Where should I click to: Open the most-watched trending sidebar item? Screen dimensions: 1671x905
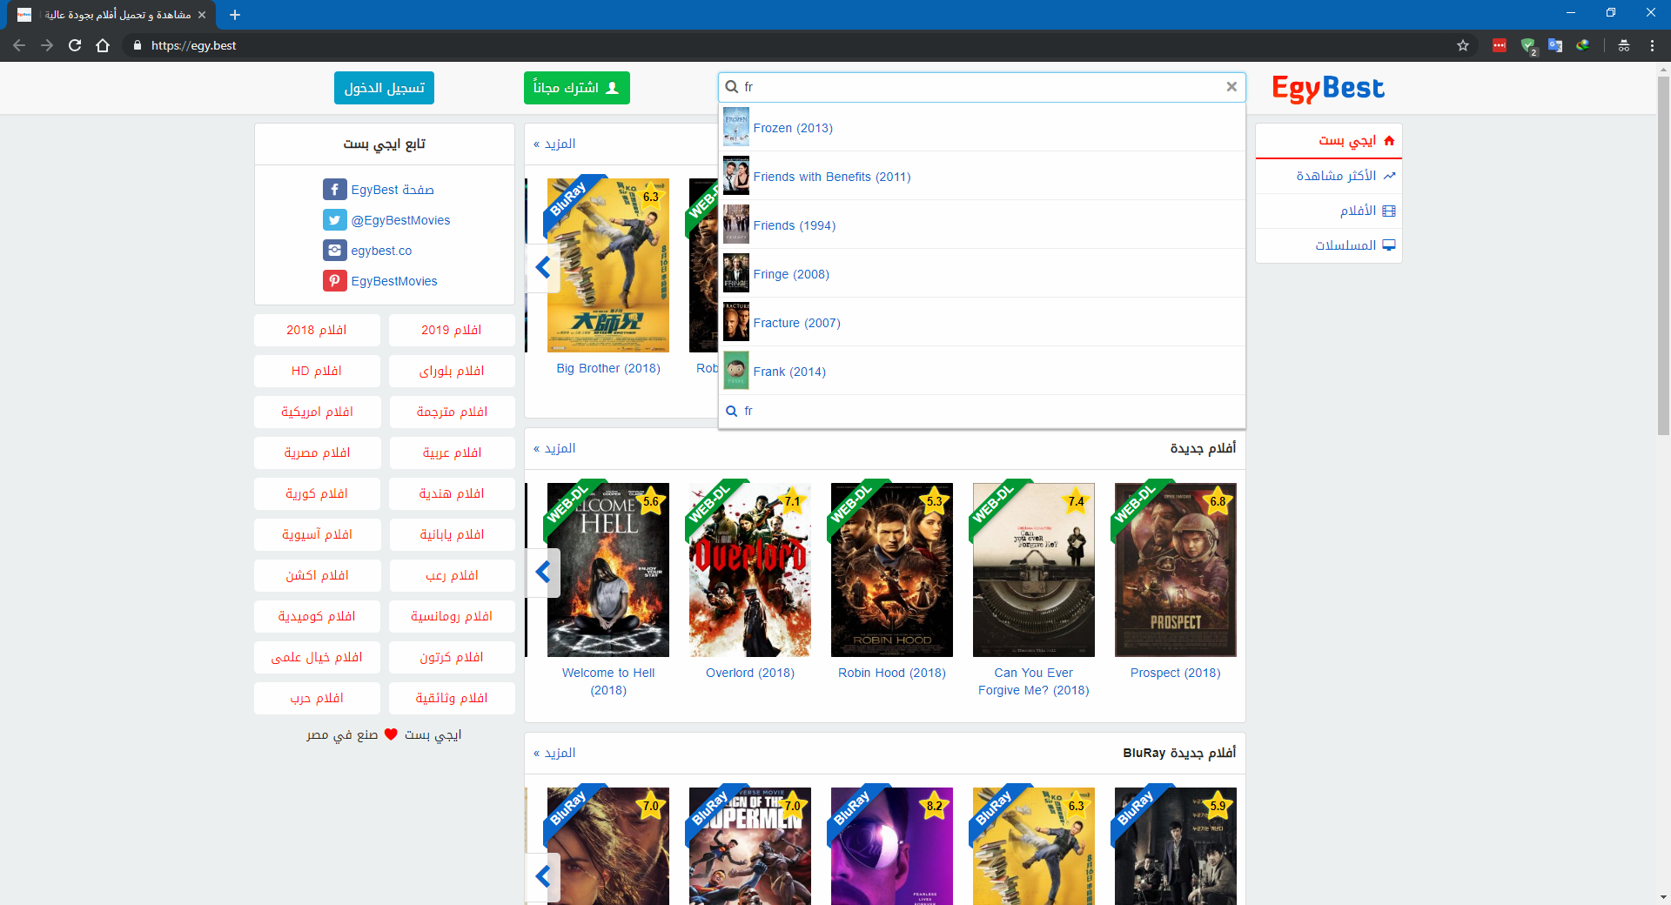[1329, 176]
